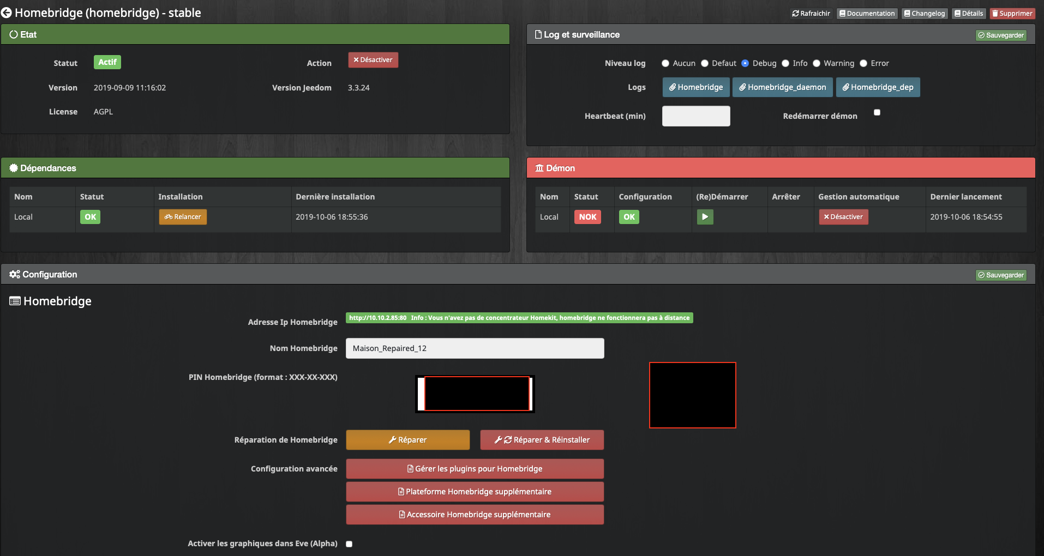The width and height of the screenshot is (1044, 556).
Task: Click the Actif status badge
Action: 107,62
